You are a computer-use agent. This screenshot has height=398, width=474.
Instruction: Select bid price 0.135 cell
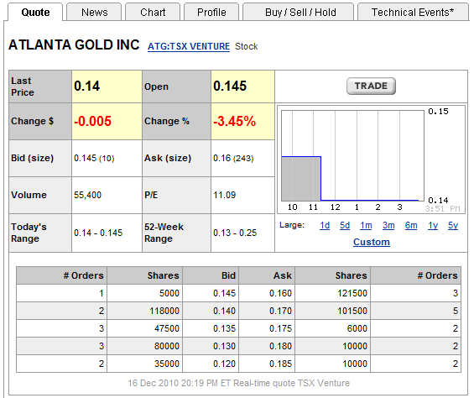(x=211, y=328)
